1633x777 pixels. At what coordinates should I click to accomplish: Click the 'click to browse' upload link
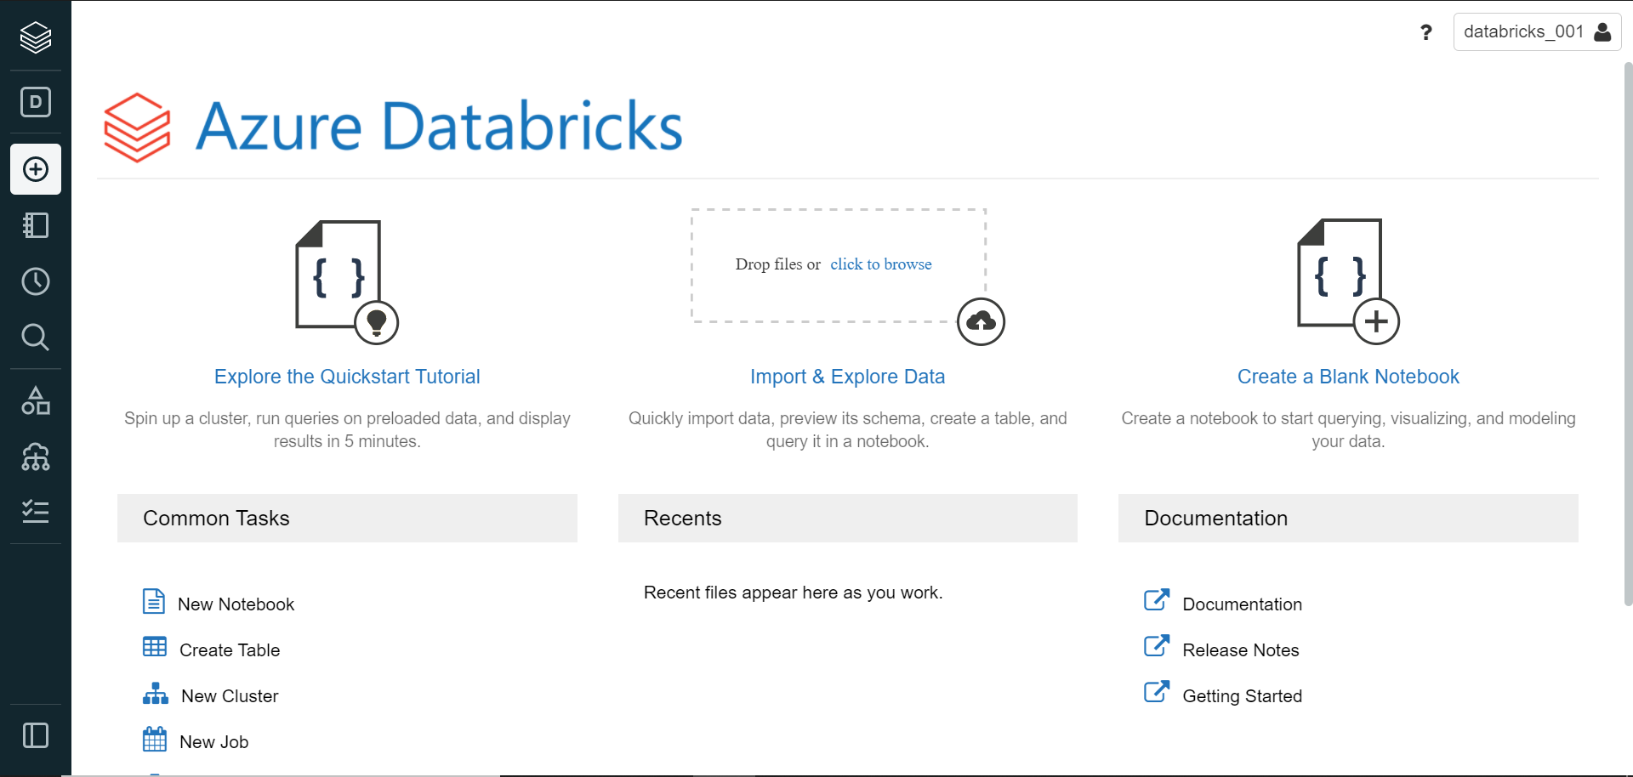tap(880, 264)
